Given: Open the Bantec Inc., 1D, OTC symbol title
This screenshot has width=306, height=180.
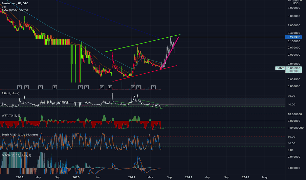Looking at the screenshot, I should pyautogui.click(x=15, y=3).
